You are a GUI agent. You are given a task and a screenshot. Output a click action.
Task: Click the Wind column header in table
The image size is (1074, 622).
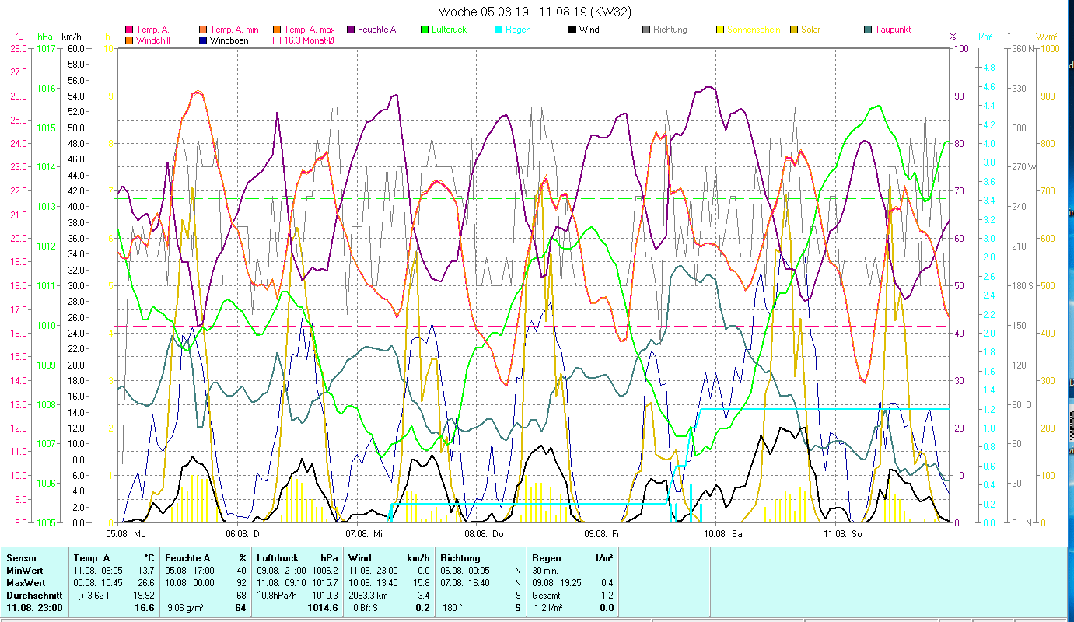coord(360,558)
